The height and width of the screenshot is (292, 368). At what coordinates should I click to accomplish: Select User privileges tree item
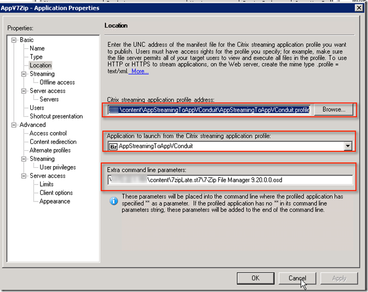click(x=58, y=167)
